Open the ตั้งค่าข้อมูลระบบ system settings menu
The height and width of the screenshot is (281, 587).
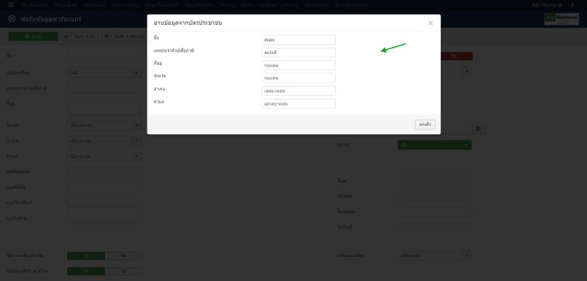(352, 5)
